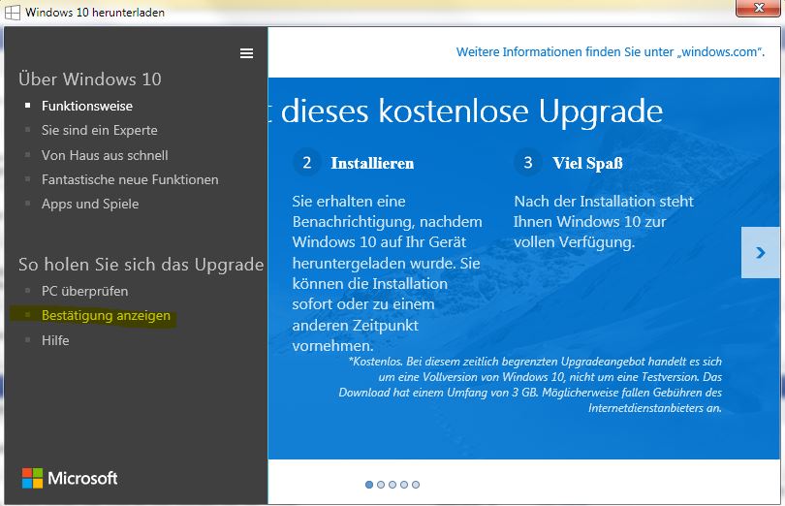Select Fantastische neue Funktionen

(130, 179)
